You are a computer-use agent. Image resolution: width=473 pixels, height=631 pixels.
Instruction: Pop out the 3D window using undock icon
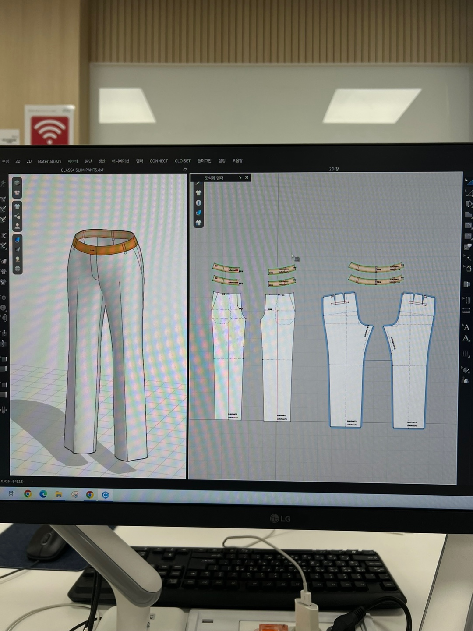click(185, 170)
